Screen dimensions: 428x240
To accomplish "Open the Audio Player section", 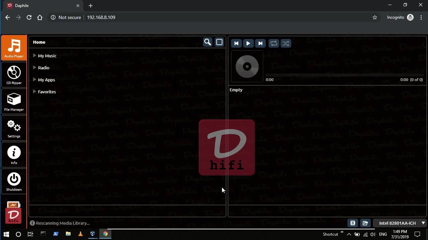I will 14,48.
